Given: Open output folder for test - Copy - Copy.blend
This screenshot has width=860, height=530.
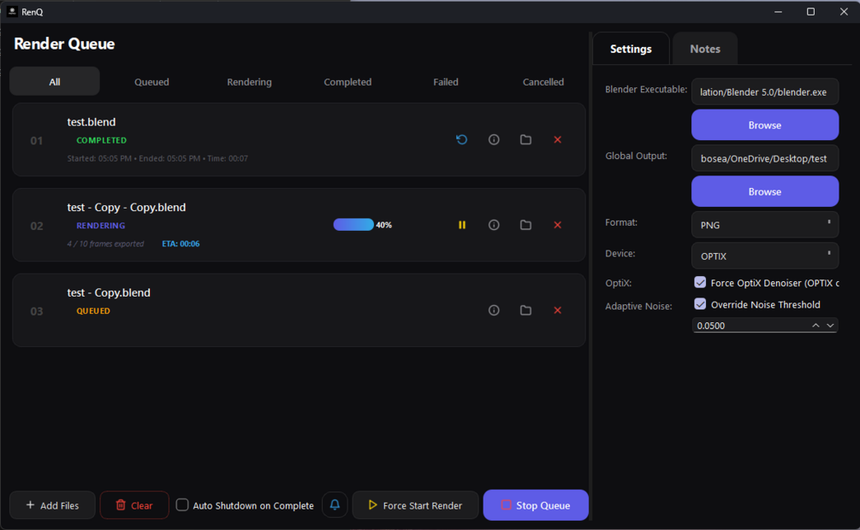Looking at the screenshot, I should [525, 225].
